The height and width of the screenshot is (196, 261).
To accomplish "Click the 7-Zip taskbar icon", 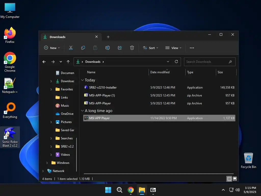I will (153, 190).
